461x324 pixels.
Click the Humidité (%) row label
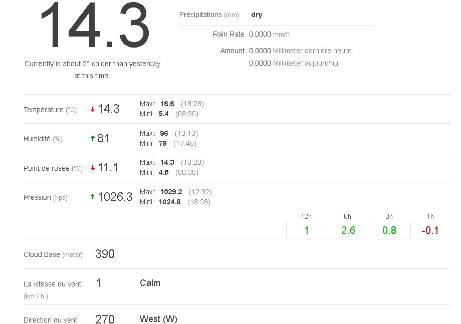click(43, 139)
